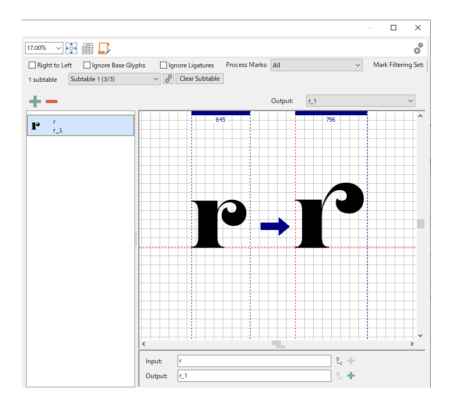The height and width of the screenshot is (409, 452).
Task: Click the vertical scrollbar thumb in preview
Action: [421, 224]
